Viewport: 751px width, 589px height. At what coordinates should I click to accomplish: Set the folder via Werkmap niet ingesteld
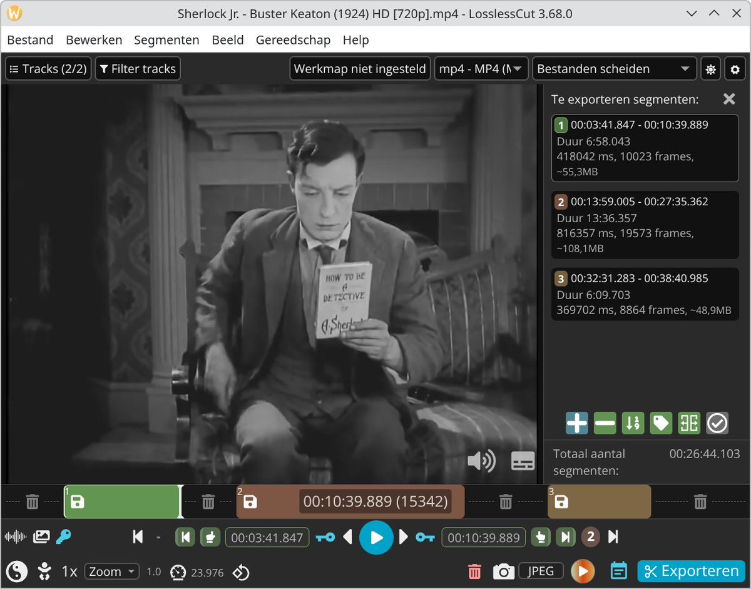coord(360,69)
